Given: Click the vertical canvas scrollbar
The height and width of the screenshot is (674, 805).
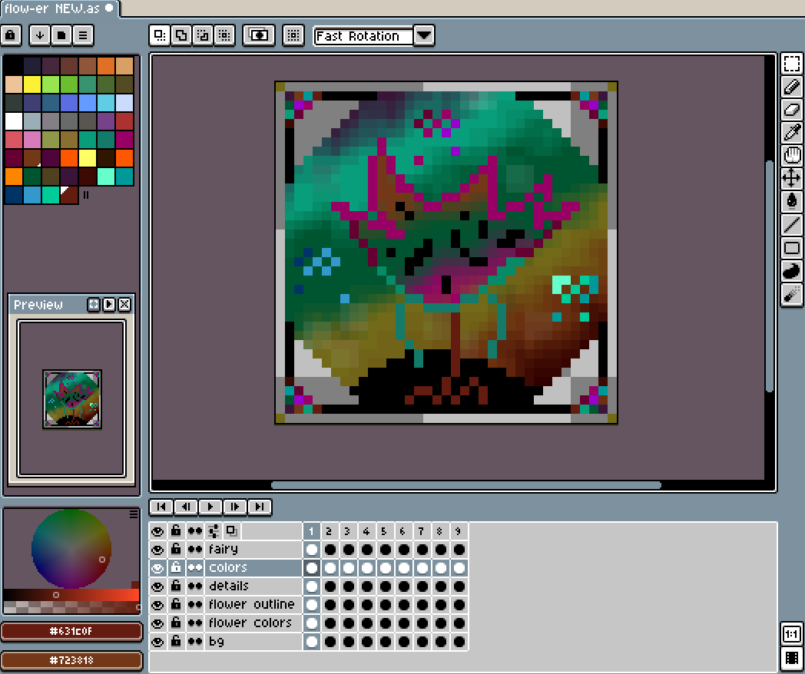Looking at the screenshot, I should [769, 276].
